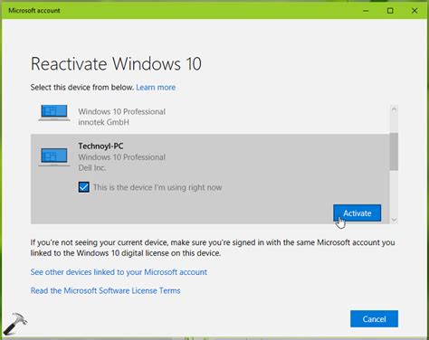The width and height of the screenshot is (429, 340).
Task: Click the Activate button
Action: pos(357,213)
